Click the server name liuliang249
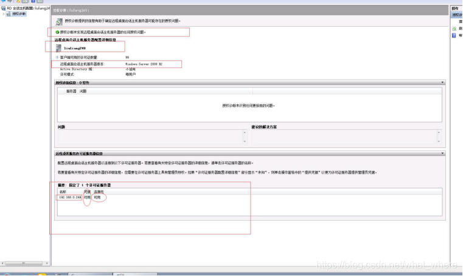This screenshot has height=276, width=463. [75, 49]
